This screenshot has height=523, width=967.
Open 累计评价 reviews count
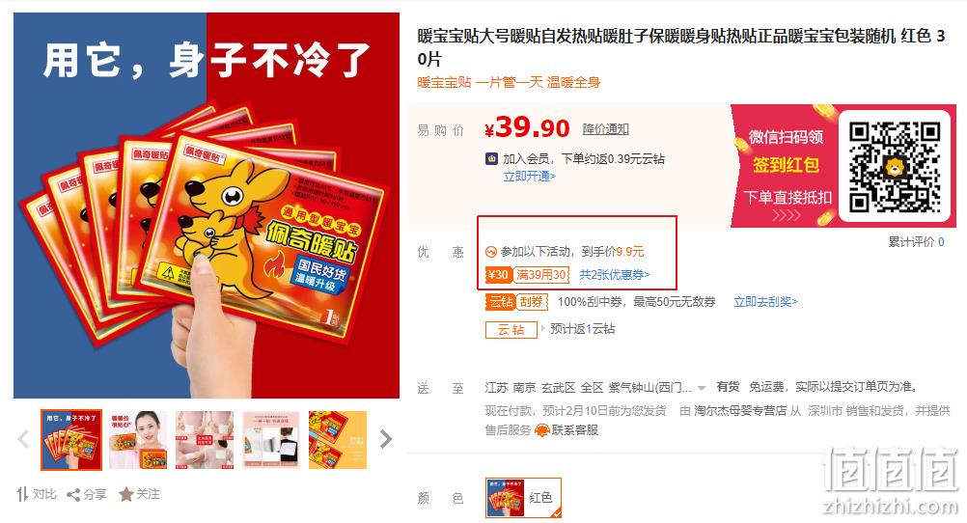(916, 242)
